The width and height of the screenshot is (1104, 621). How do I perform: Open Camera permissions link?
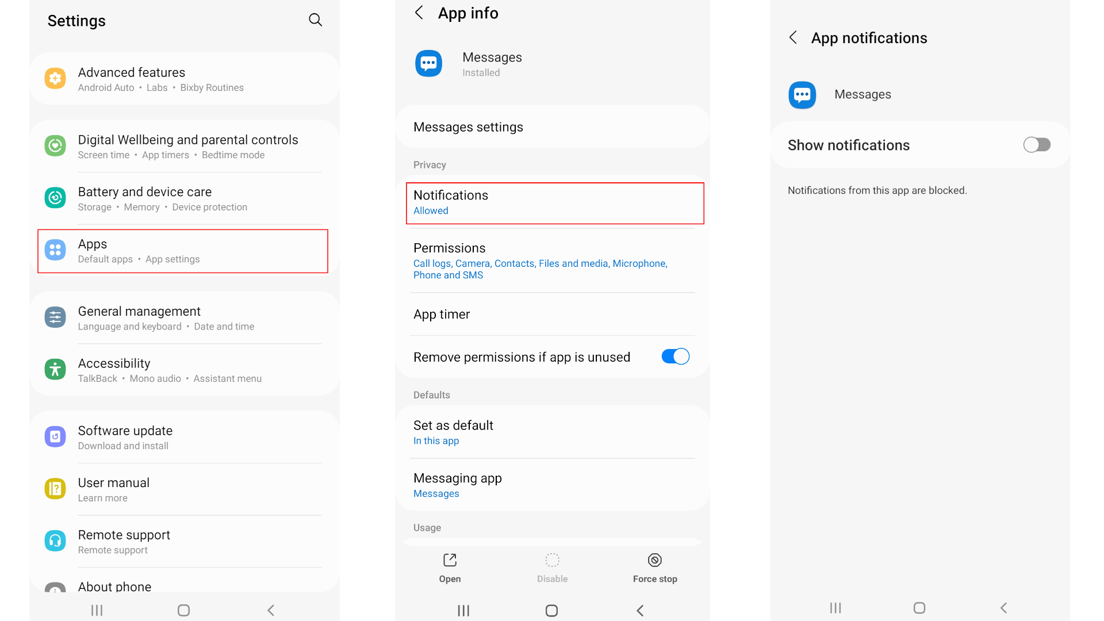click(x=473, y=263)
